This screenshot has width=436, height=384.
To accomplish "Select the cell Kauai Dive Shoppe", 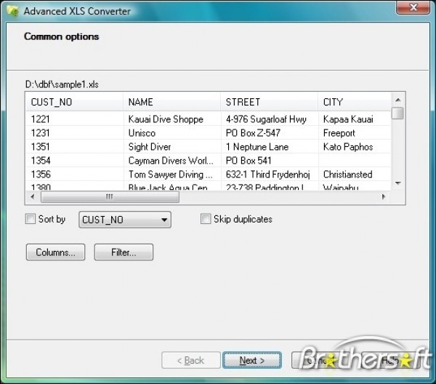I will [x=171, y=119].
